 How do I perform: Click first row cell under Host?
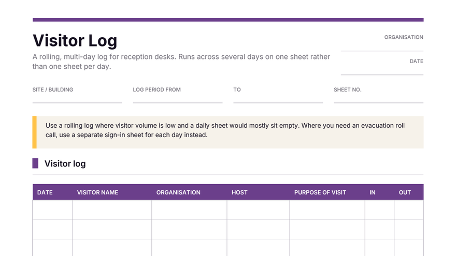(258, 210)
